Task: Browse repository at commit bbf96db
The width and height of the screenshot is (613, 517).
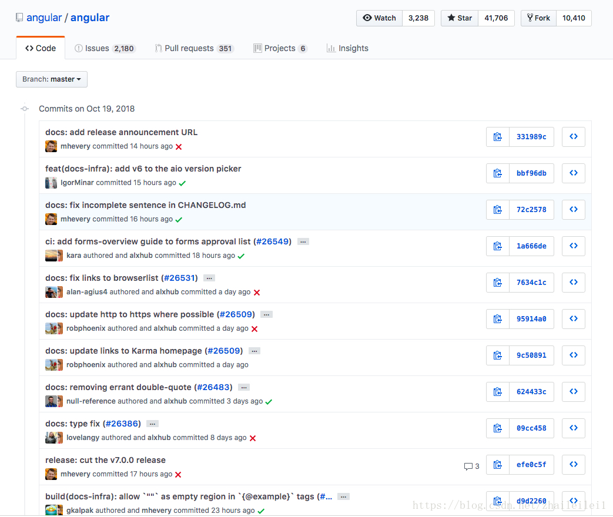Action: 574,173
